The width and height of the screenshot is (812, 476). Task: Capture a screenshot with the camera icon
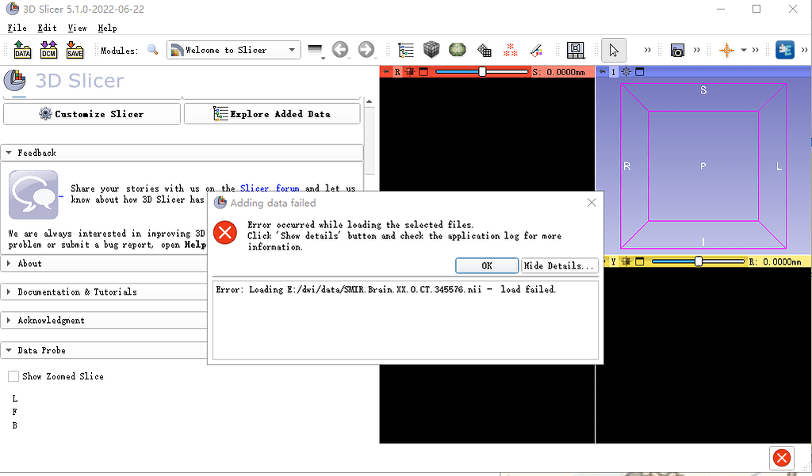click(678, 49)
